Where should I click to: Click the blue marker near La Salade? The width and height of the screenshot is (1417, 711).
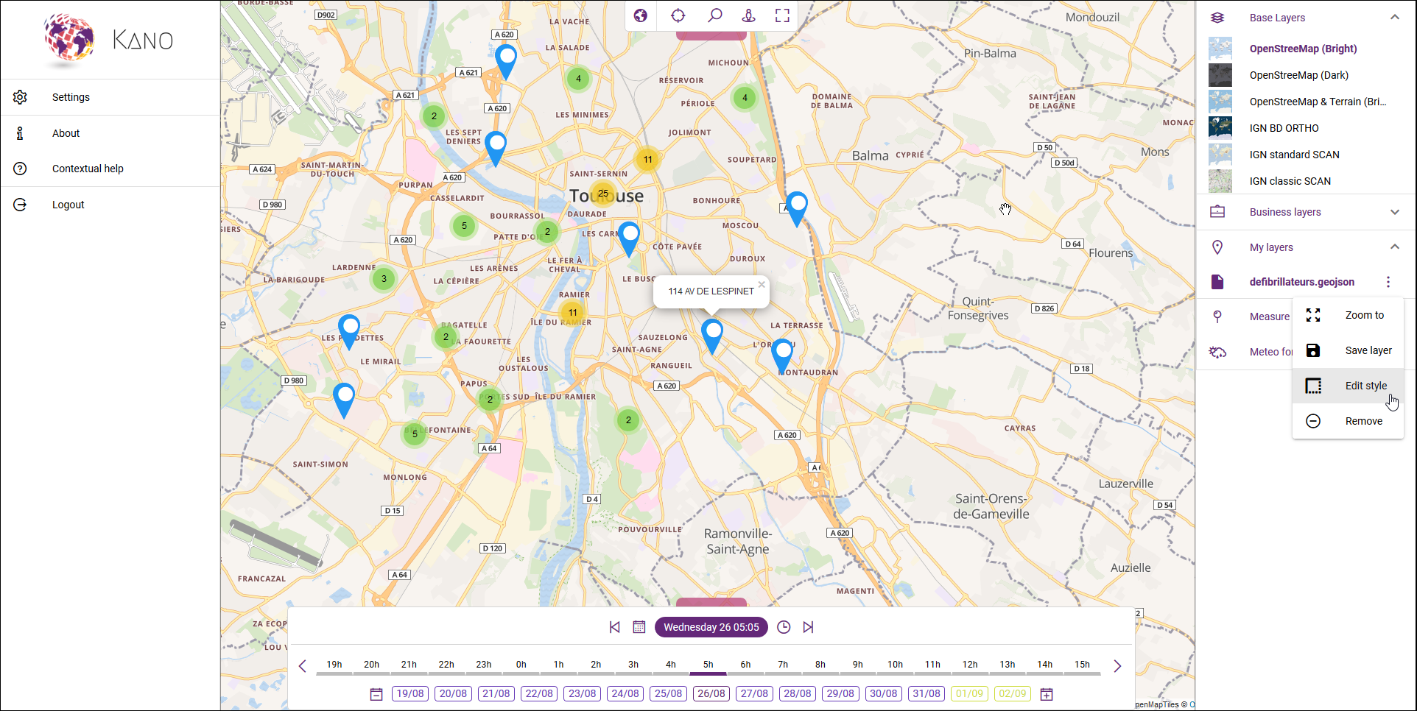pyautogui.click(x=506, y=61)
